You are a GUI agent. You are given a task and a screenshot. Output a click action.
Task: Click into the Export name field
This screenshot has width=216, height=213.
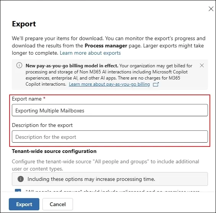point(110,110)
